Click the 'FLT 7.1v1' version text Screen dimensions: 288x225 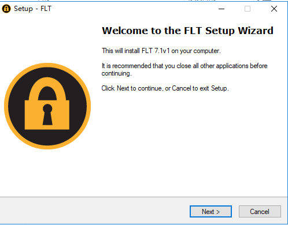point(156,51)
